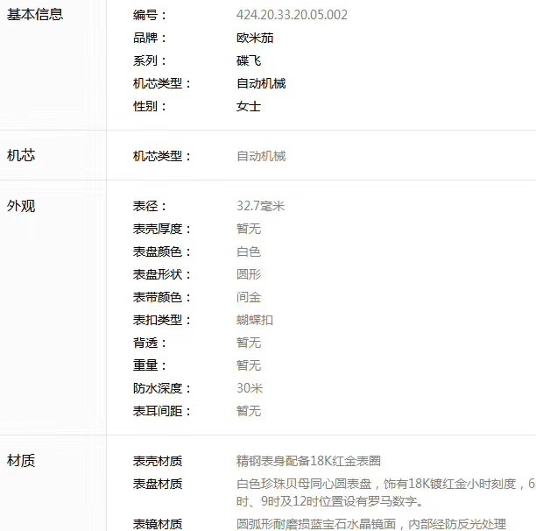
Task: Click the 30米 water resistance value
Action: (250, 389)
